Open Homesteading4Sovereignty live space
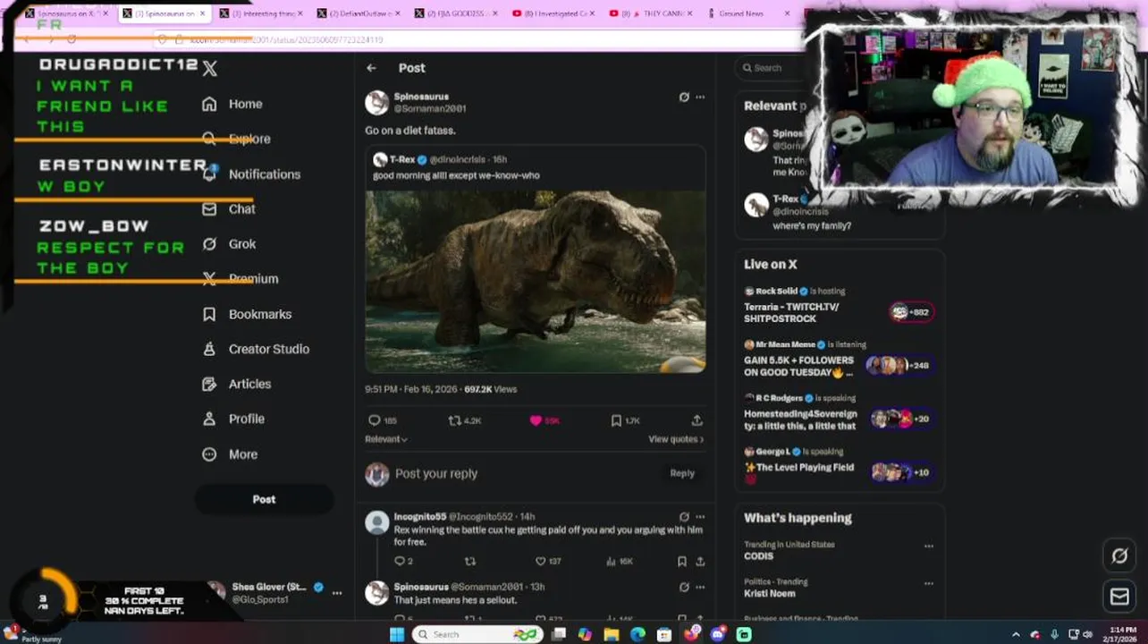 tap(838, 413)
